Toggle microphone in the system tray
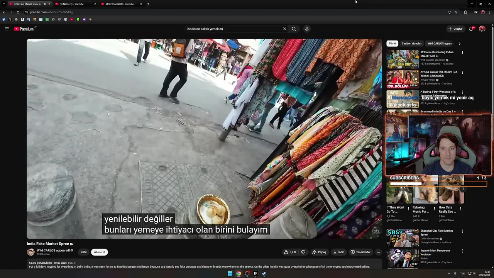The width and height of the screenshot is (494, 278). tap(455, 273)
